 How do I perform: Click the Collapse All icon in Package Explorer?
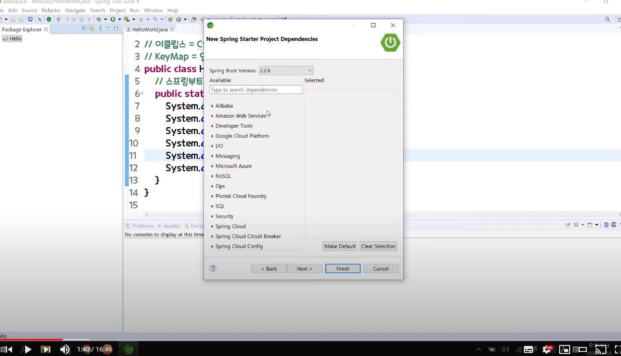(84, 29)
